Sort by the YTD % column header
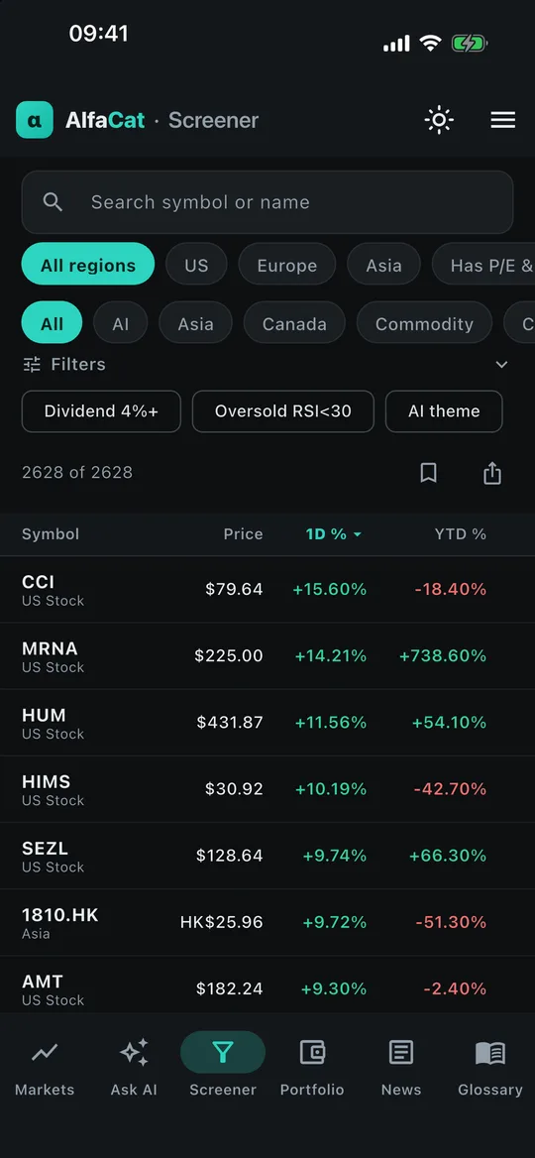The width and height of the screenshot is (535, 1158). [461, 534]
